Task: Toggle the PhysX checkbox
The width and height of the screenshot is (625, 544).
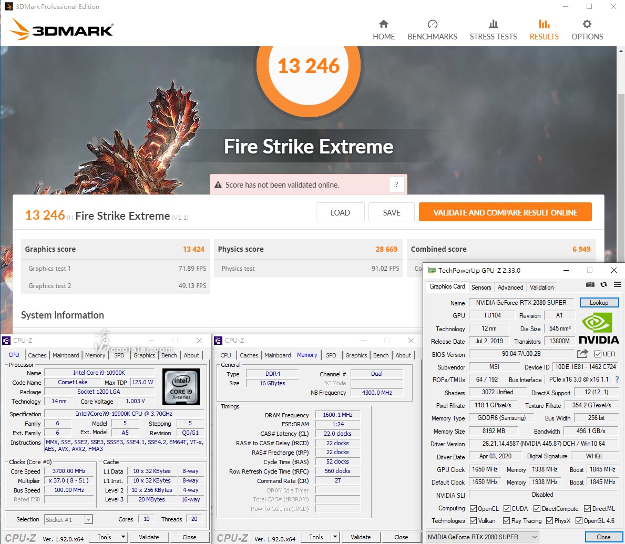Action: click(549, 521)
